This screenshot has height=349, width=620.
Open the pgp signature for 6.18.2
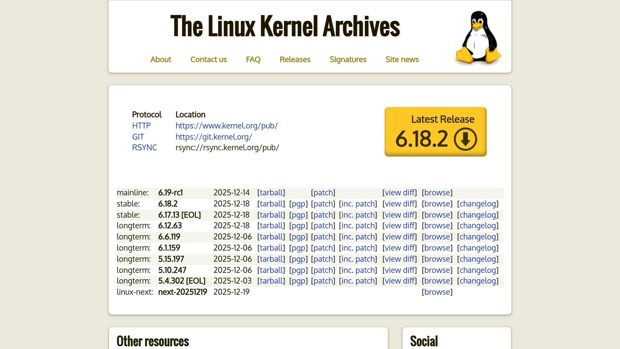298,203
